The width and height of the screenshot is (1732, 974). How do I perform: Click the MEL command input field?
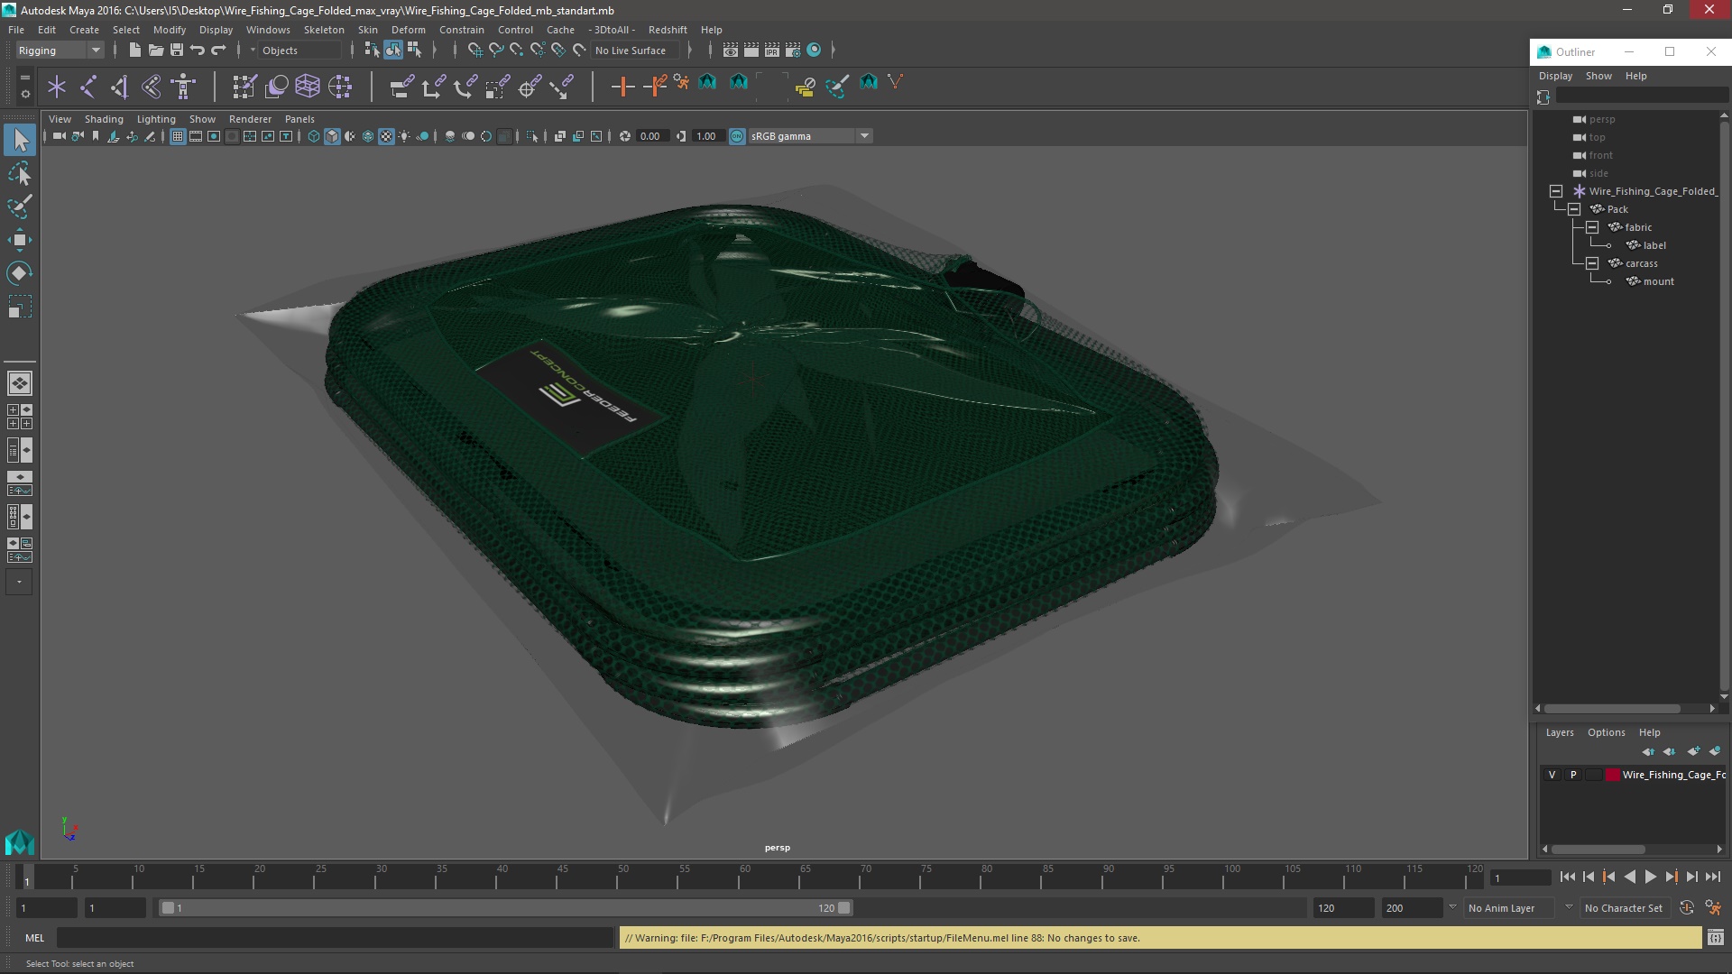(x=335, y=938)
